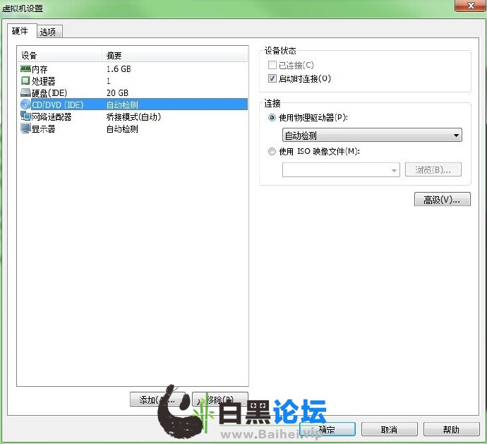
Task: Click the 设备 column header
Action: [x=59, y=55]
